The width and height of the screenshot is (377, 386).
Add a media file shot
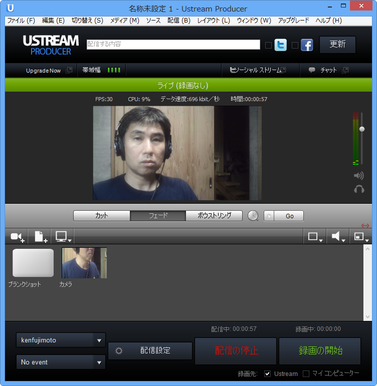coord(40,237)
